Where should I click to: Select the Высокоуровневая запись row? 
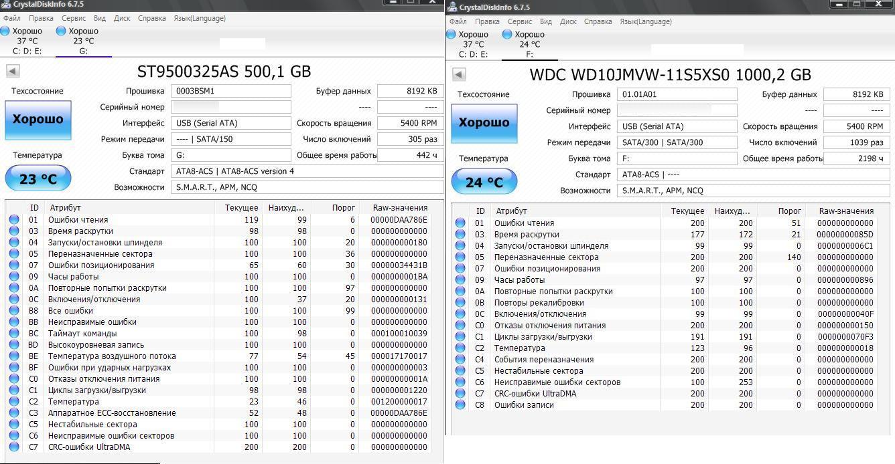click(224, 345)
